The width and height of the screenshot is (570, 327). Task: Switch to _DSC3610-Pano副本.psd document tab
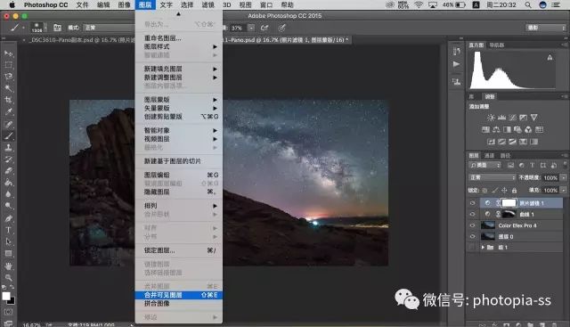(x=78, y=39)
